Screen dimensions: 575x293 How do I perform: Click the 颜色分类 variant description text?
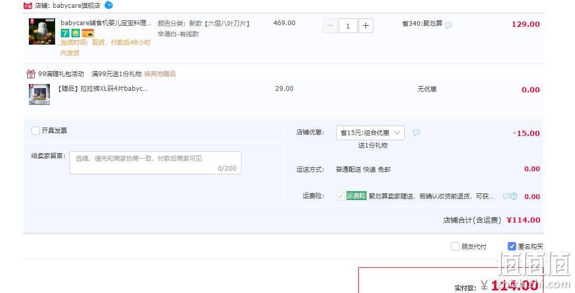click(204, 28)
